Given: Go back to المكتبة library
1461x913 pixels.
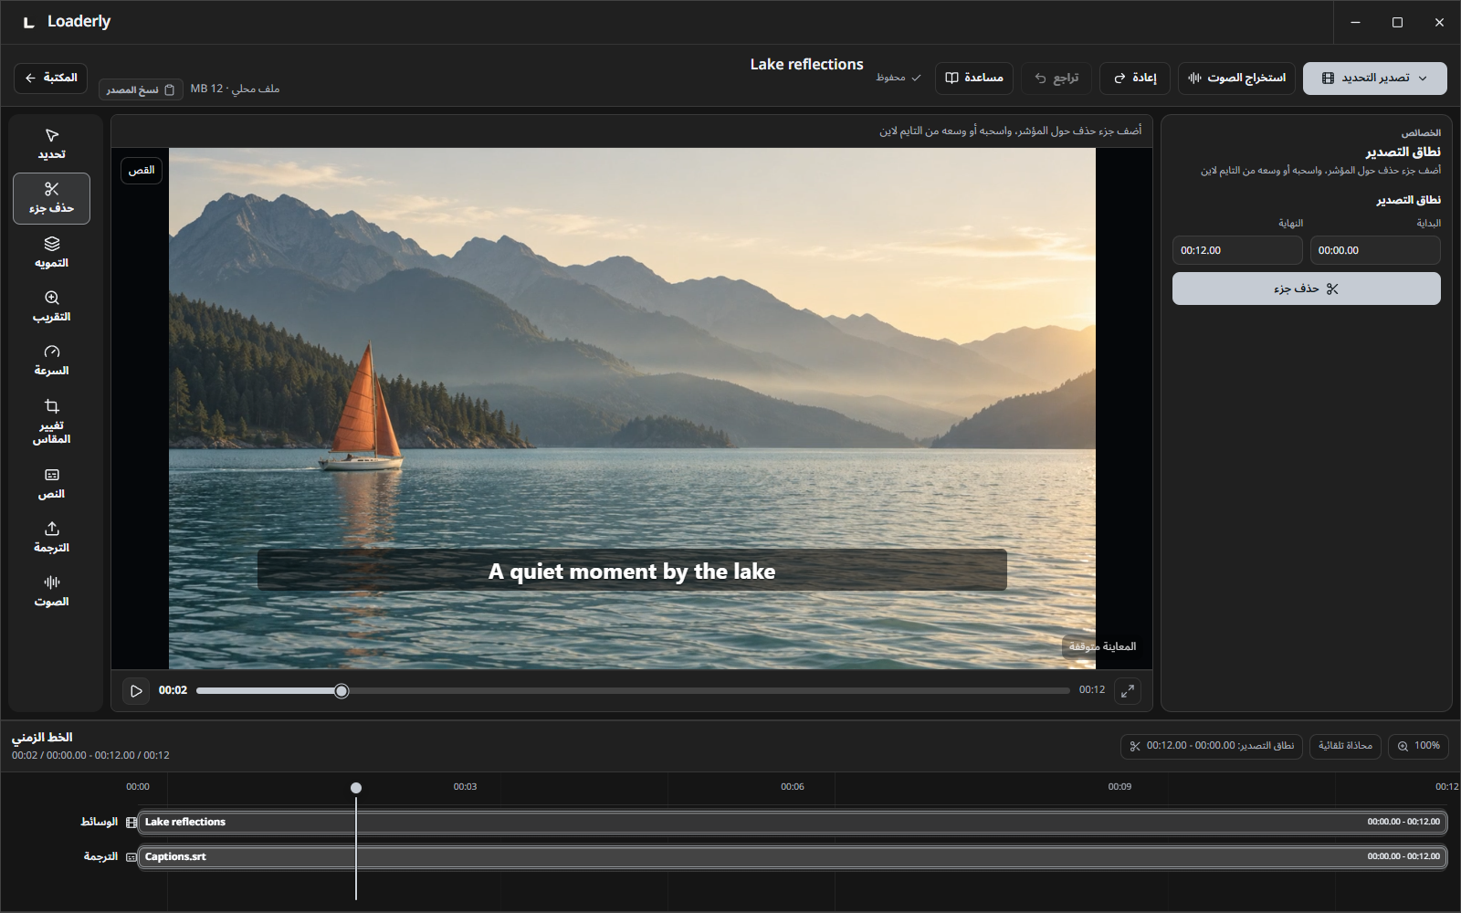Looking at the screenshot, I should point(51,78).
